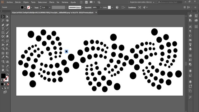Open the Efecto menu
199x112 pixels.
(52, 2)
